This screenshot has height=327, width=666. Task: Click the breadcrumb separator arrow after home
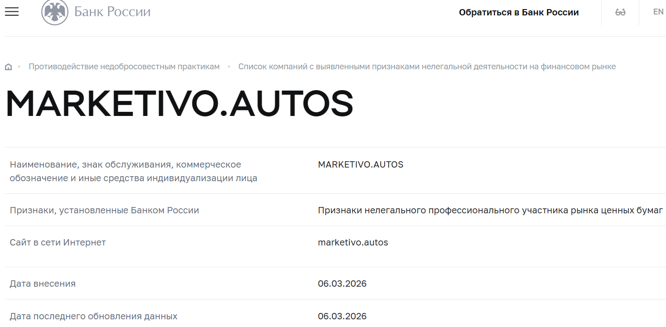click(x=20, y=66)
